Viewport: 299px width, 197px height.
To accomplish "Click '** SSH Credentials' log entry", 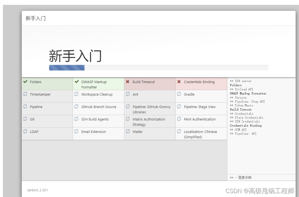I will click(245, 122).
